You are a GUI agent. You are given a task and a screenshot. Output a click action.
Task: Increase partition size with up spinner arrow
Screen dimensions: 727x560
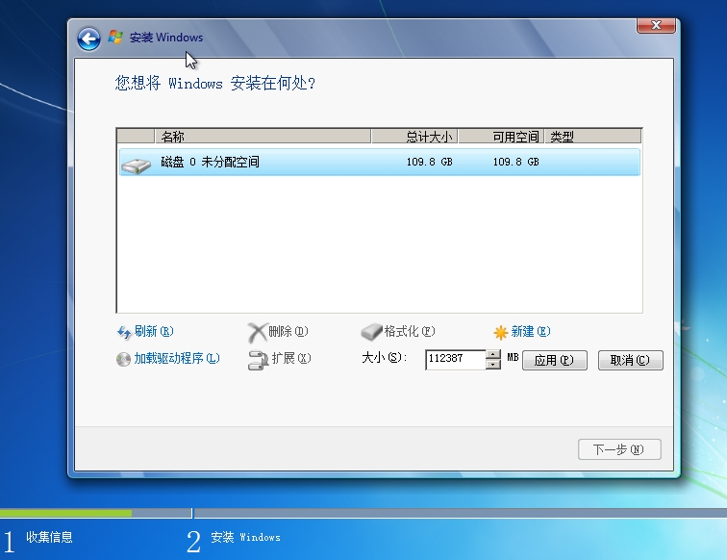(x=493, y=355)
